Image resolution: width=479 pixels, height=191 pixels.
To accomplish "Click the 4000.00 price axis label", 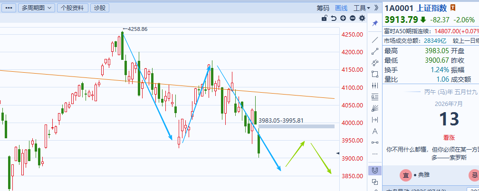I will tap(353, 123).
